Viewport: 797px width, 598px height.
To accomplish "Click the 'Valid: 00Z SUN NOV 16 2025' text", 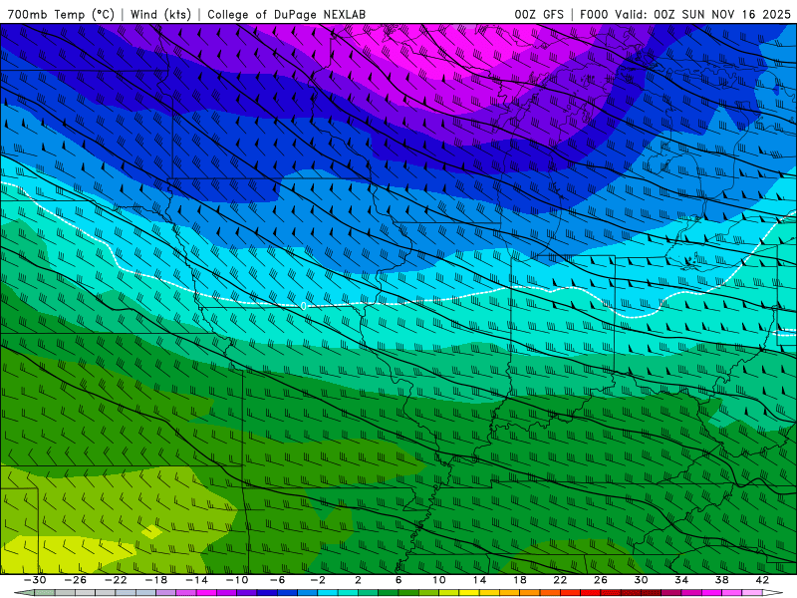I will point(703,14).
